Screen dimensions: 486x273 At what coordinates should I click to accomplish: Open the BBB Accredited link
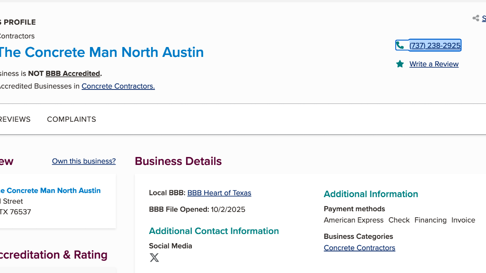point(73,73)
